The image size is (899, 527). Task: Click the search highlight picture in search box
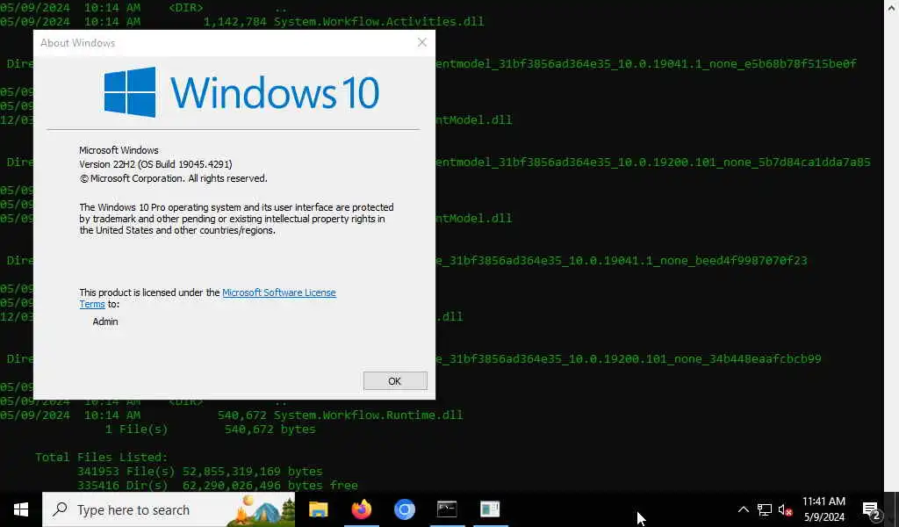tap(262, 509)
